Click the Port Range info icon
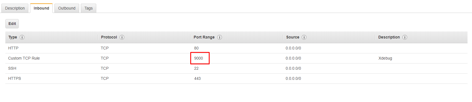Screen dimensions: 472x102 [x=219, y=37]
